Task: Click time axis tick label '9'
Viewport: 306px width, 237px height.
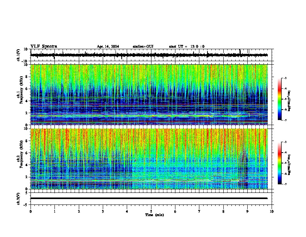Action: tap(247, 211)
